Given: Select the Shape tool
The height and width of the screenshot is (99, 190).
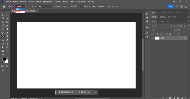Looking at the screenshot, I should tap(7, 47).
